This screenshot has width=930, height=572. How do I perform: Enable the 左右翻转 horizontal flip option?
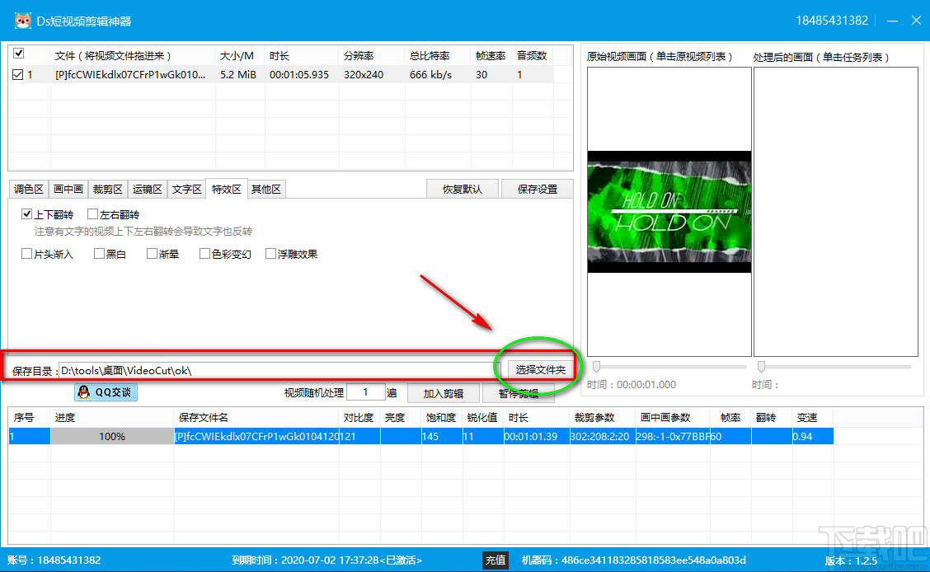[x=94, y=213]
